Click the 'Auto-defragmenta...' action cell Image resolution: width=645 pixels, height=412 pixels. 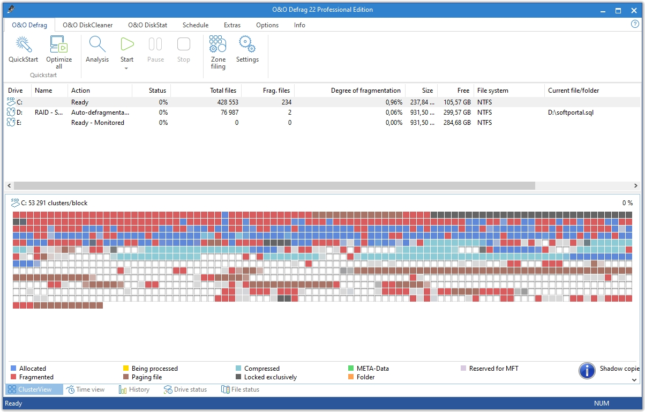[x=100, y=113]
